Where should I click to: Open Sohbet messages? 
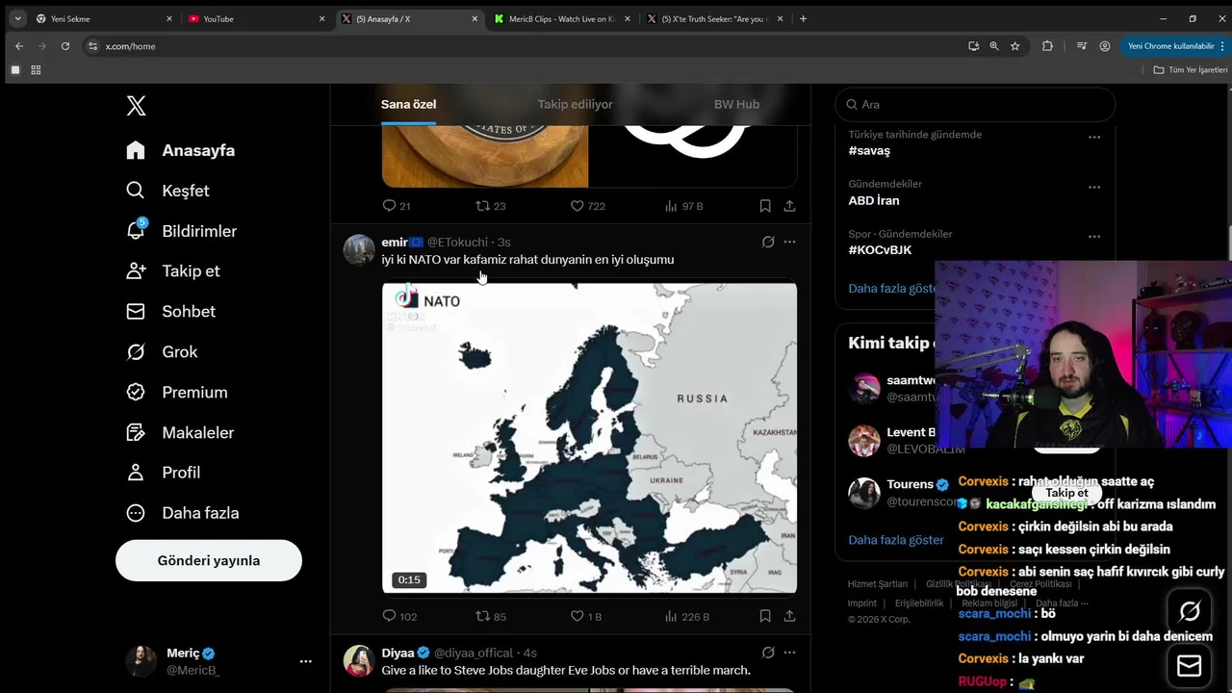coord(170,311)
